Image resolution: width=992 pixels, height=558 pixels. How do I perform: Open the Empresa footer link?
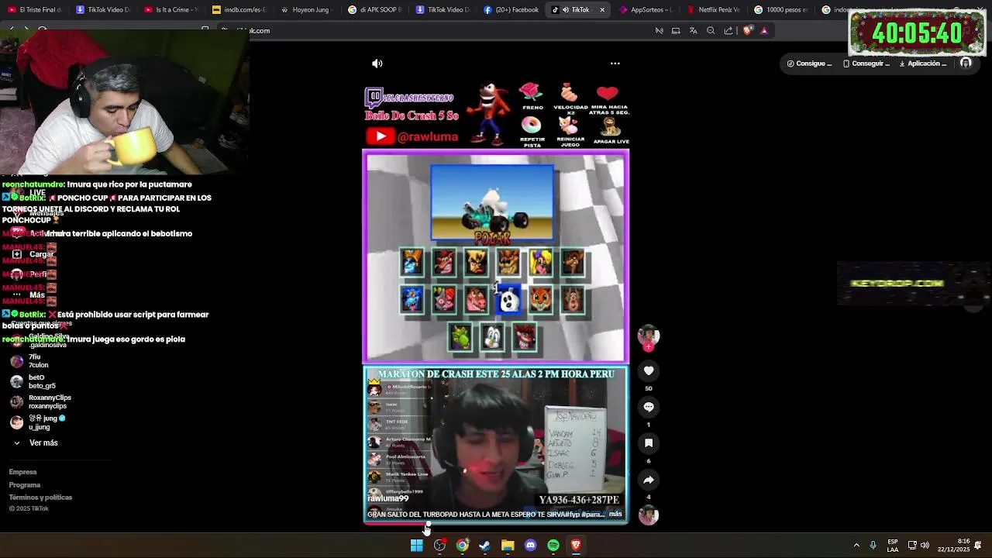pyautogui.click(x=22, y=472)
